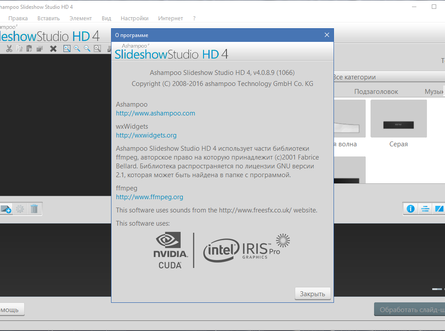The image size is (445, 331).
Task: Select the thumbnail below the 'волна' template
Action: click(x=350, y=170)
